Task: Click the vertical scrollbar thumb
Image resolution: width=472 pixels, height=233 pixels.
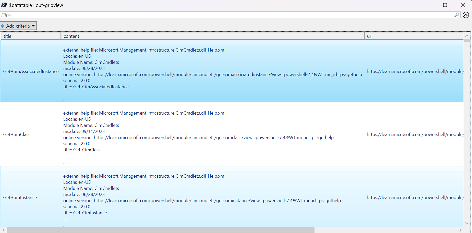Action: (x=467, y=40)
